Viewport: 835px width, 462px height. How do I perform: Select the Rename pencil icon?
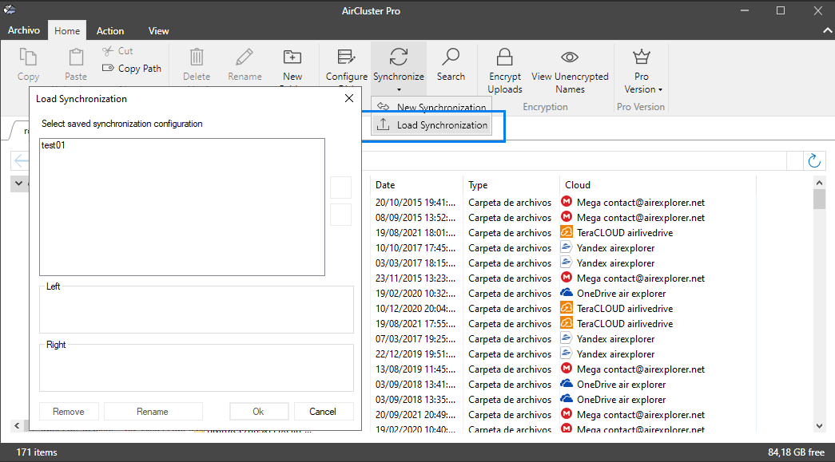(x=244, y=58)
